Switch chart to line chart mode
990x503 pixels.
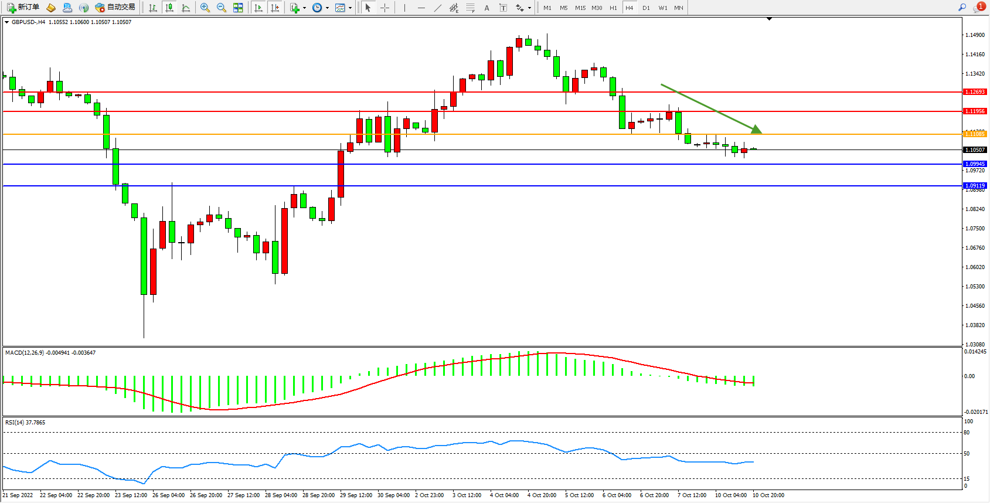pyautogui.click(x=186, y=8)
